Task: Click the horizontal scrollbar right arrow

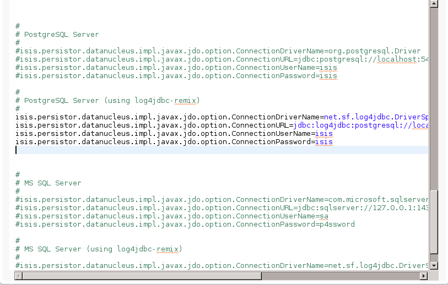Action: click(x=424, y=276)
